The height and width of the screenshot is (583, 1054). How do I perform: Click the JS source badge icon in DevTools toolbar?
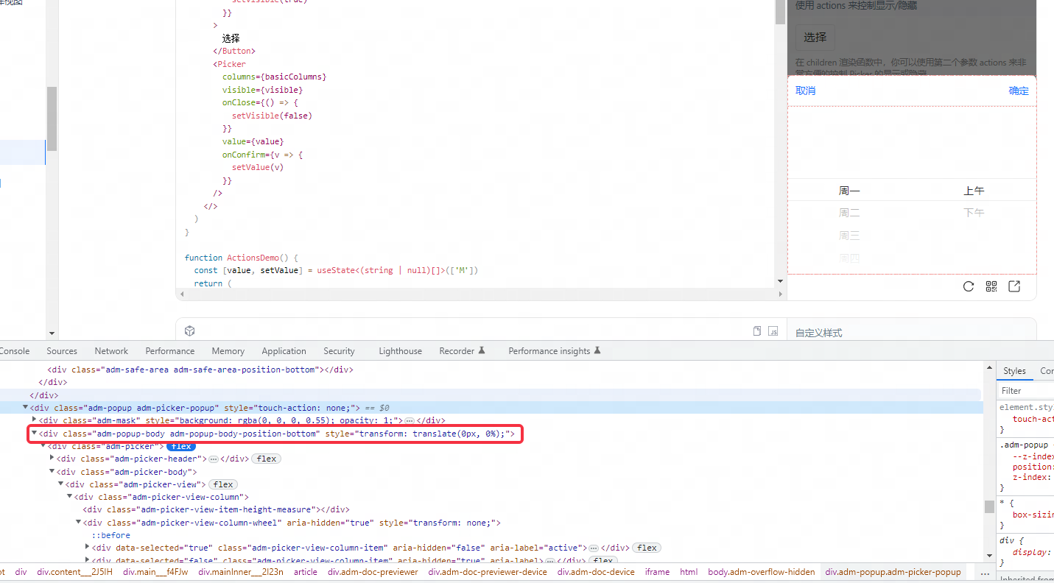pyautogui.click(x=773, y=331)
